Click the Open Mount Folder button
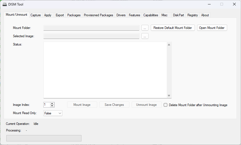This screenshot has height=145, width=241. tap(212, 28)
